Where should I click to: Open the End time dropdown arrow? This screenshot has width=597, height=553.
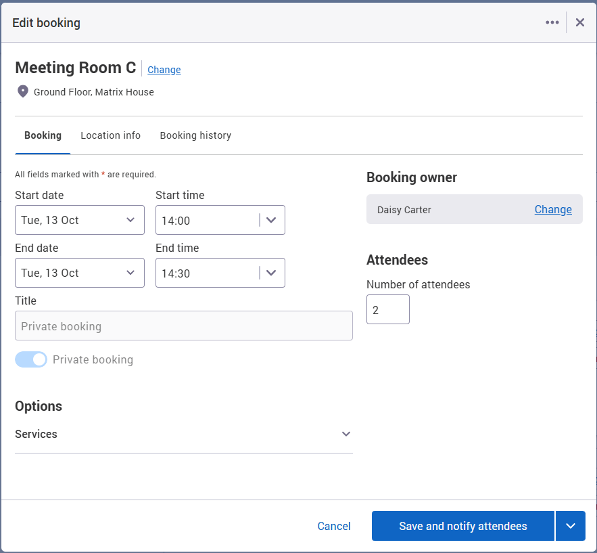click(271, 273)
